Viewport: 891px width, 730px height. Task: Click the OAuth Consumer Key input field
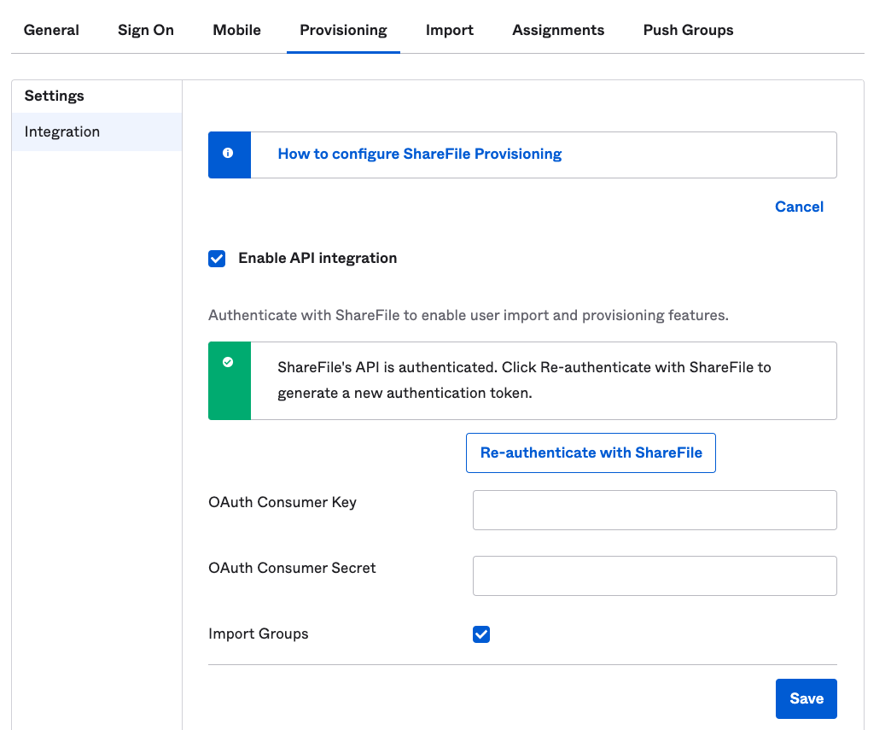click(x=654, y=510)
